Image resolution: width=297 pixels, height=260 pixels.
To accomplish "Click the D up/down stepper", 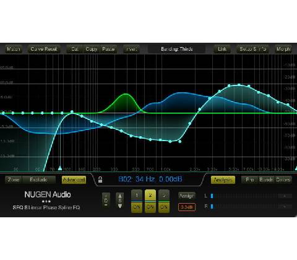I will click(106, 201).
